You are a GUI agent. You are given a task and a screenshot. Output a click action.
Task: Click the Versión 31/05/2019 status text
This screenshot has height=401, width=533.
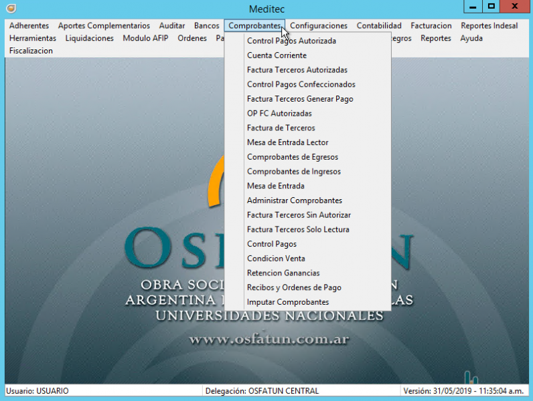click(x=463, y=391)
